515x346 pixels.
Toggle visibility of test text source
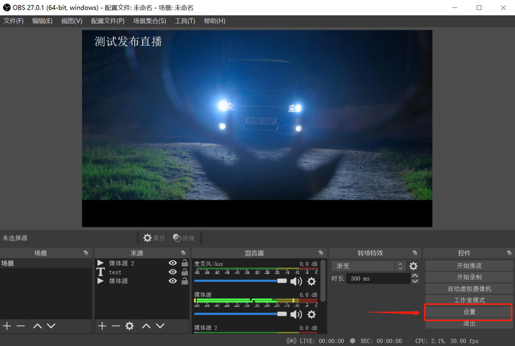point(173,272)
